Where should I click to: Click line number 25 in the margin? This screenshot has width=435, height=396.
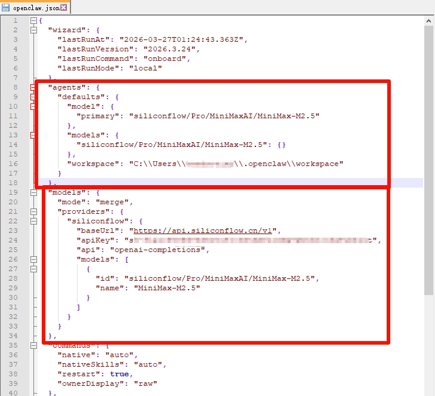[13, 250]
